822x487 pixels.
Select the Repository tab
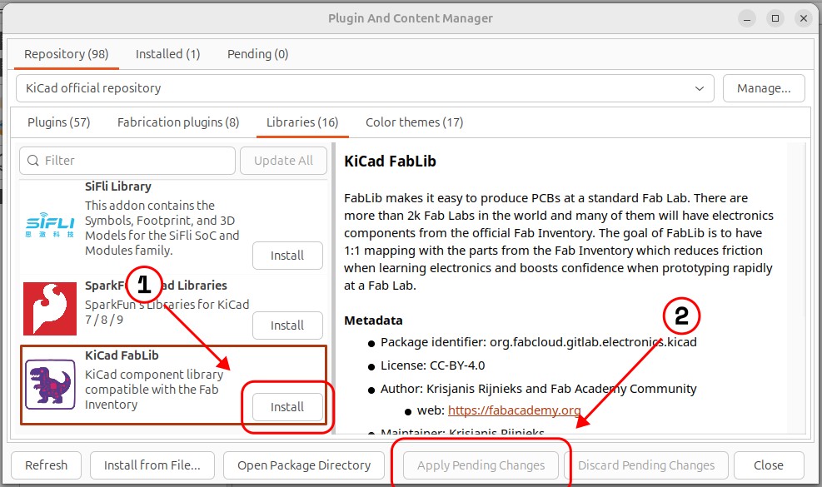66,52
